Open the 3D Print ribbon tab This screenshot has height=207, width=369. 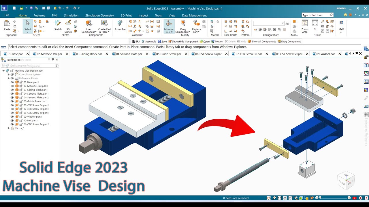pyautogui.click(x=126, y=16)
